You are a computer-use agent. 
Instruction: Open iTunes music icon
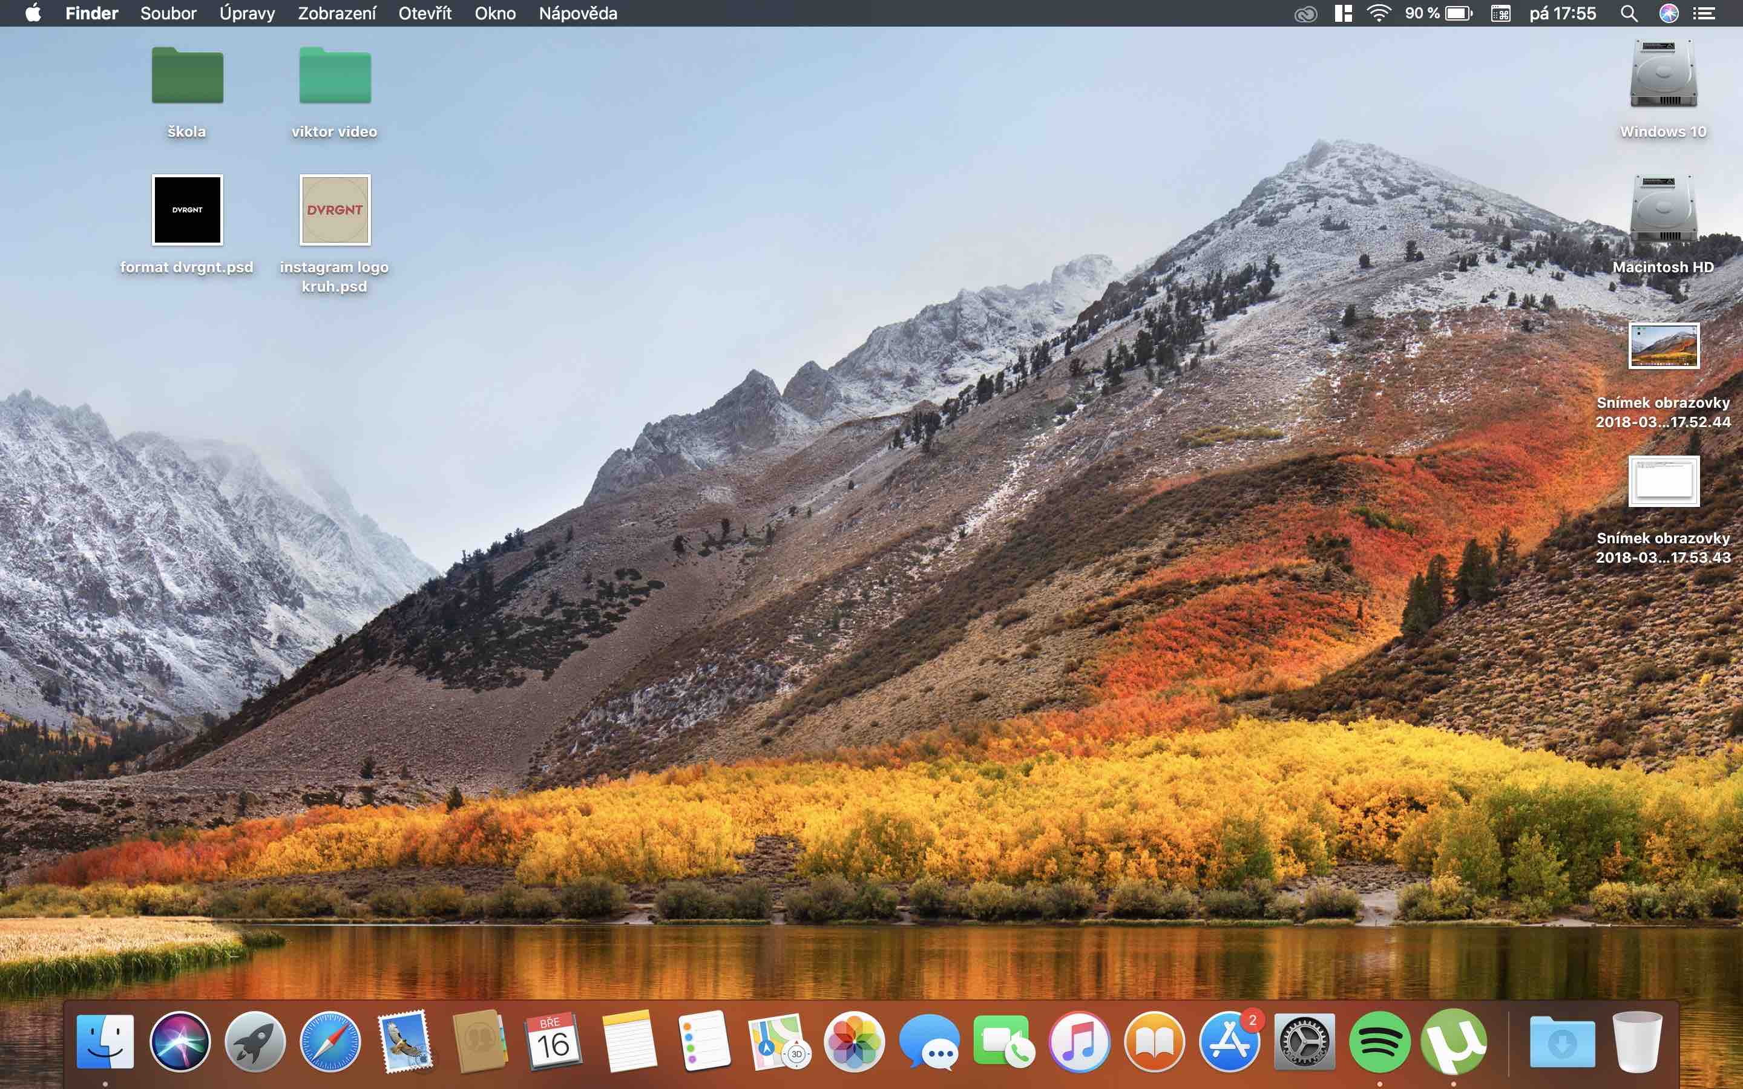(1079, 1041)
